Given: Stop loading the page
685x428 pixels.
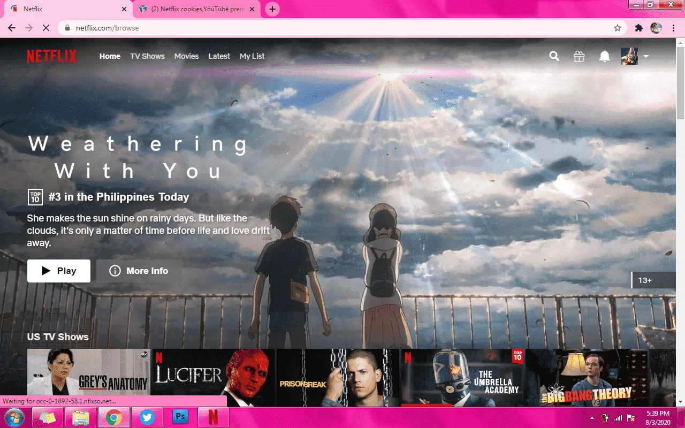Looking at the screenshot, I should tap(46, 28).
